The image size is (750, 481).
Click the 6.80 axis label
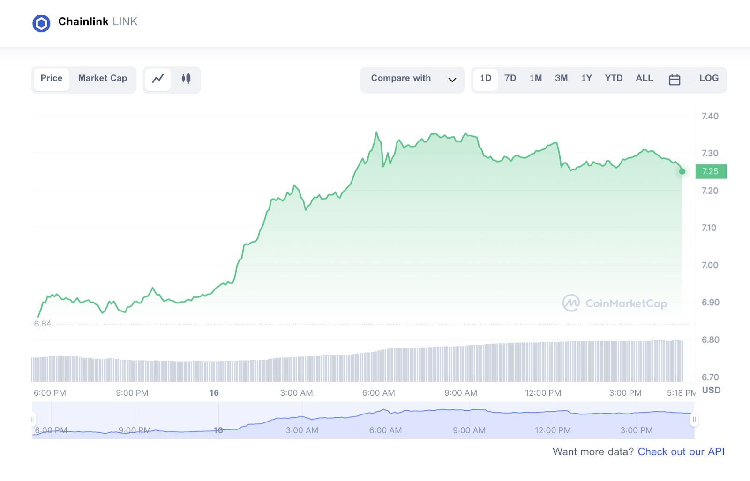pos(711,340)
